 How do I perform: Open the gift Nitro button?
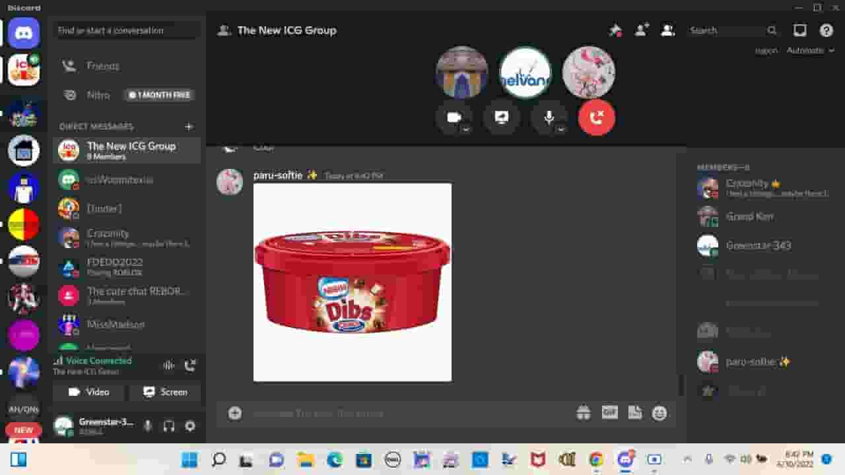pos(584,413)
